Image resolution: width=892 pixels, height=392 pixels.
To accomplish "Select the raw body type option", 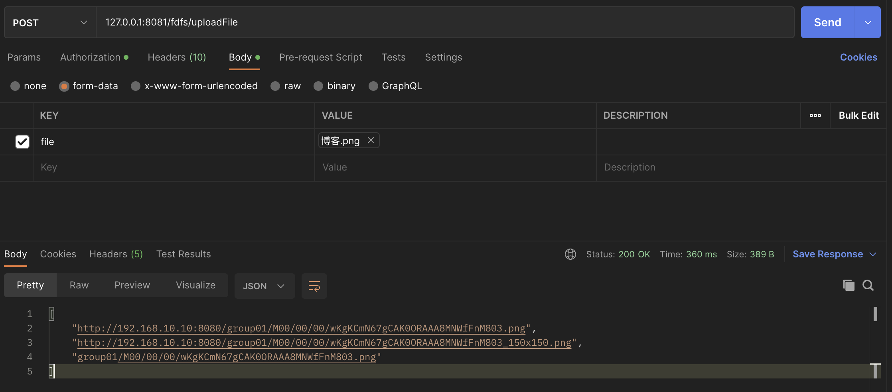I will click(x=275, y=86).
